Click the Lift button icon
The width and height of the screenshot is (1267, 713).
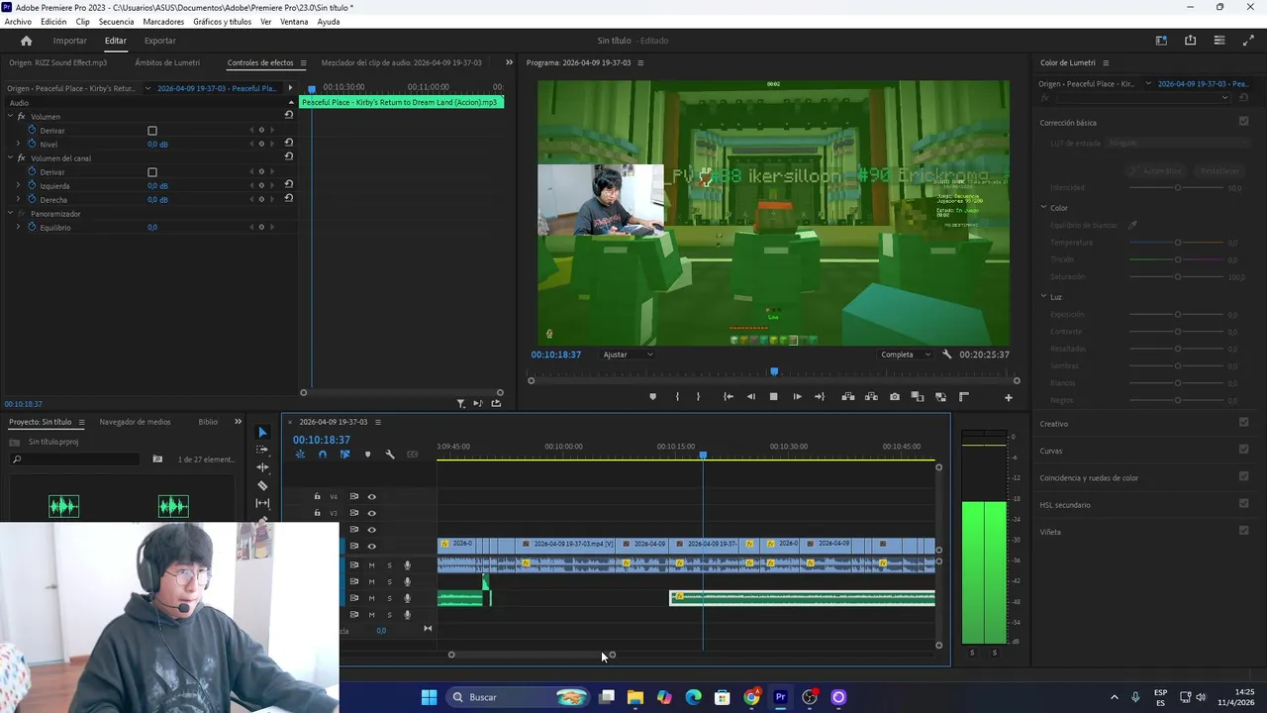pos(848,397)
